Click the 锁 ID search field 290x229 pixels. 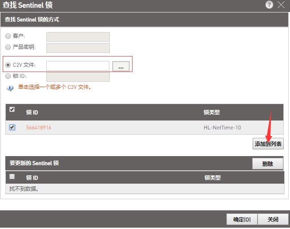pos(78,76)
